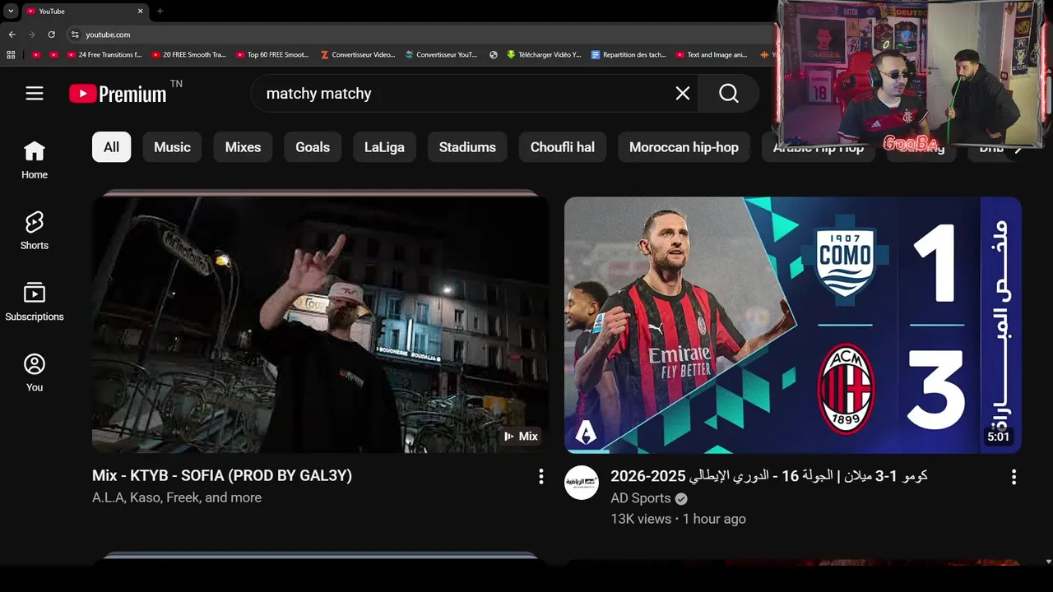Open the tab search dropdown arrow
This screenshot has width=1053, height=592.
(11, 11)
